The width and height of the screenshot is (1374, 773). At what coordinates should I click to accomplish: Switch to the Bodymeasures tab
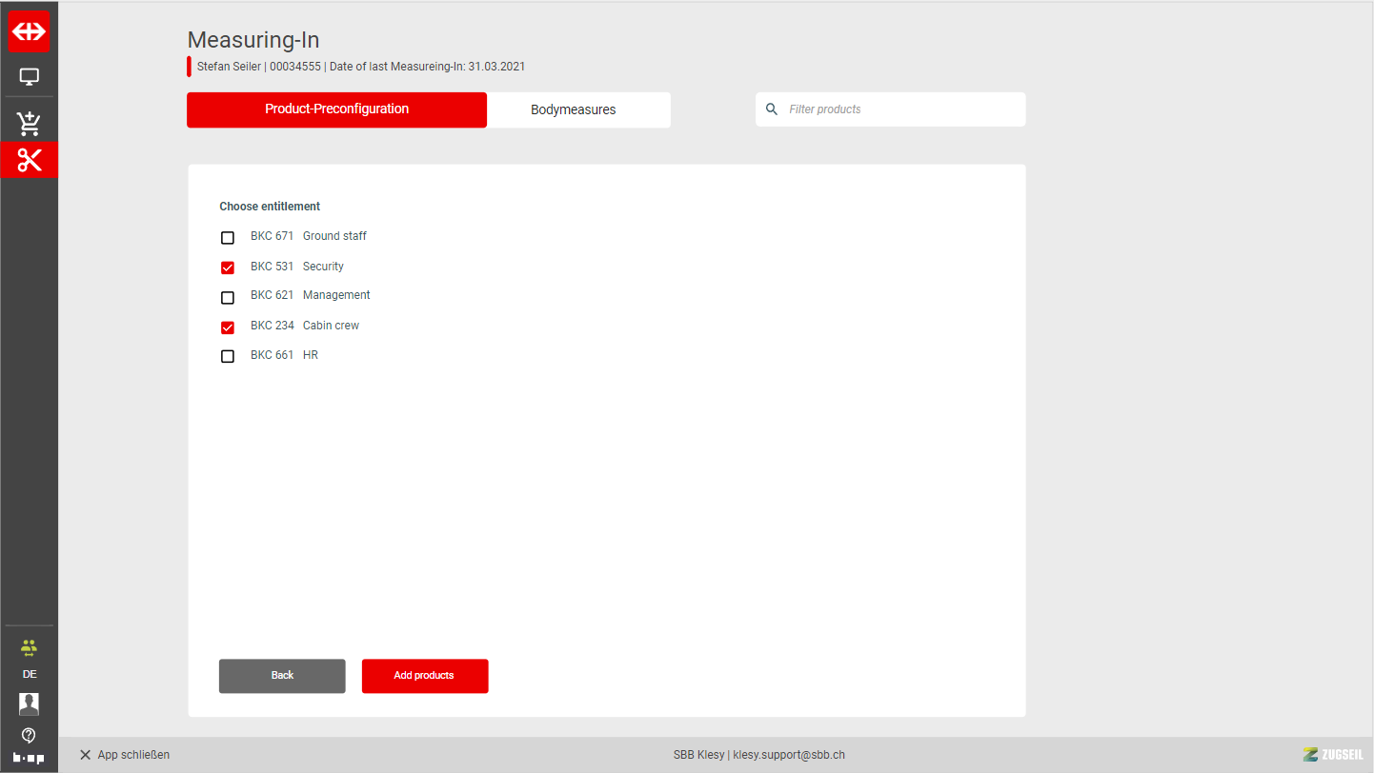(574, 109)
